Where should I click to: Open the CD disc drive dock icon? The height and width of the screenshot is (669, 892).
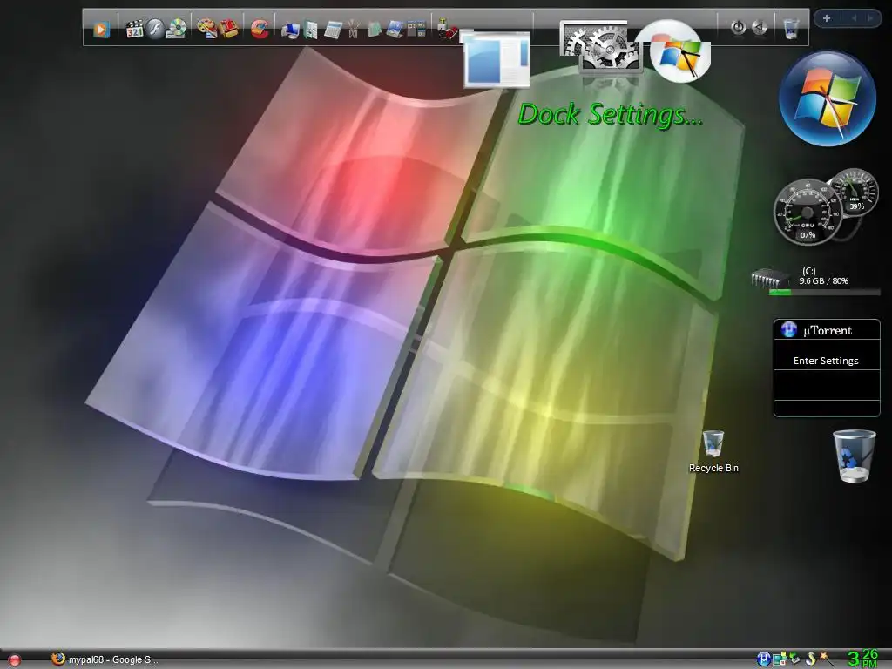pyautogui.click(x=176, y=29)
